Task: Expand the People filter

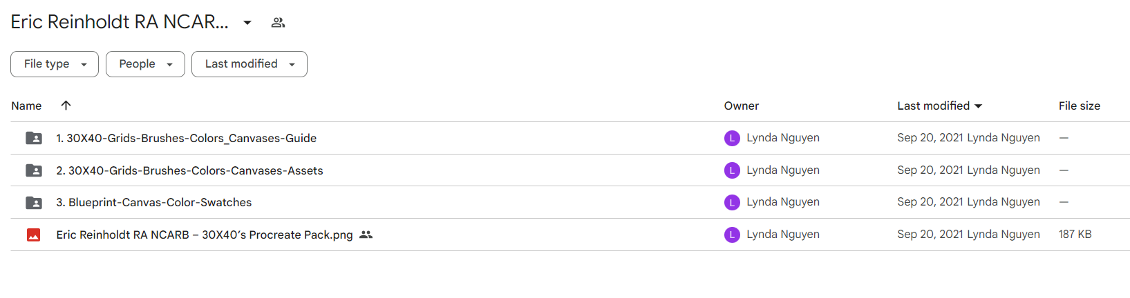Action: pos(145,64)
